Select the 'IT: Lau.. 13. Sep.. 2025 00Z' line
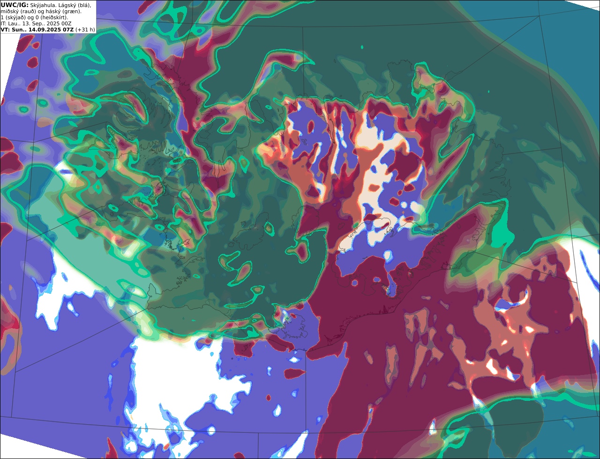600x459 pixels. [x=36, y=23]
